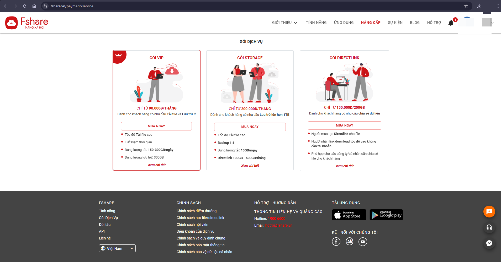Image resolution: width=501 pixels, height=262 pixels.
Task: Reload the page in browser
Action: 25,6
